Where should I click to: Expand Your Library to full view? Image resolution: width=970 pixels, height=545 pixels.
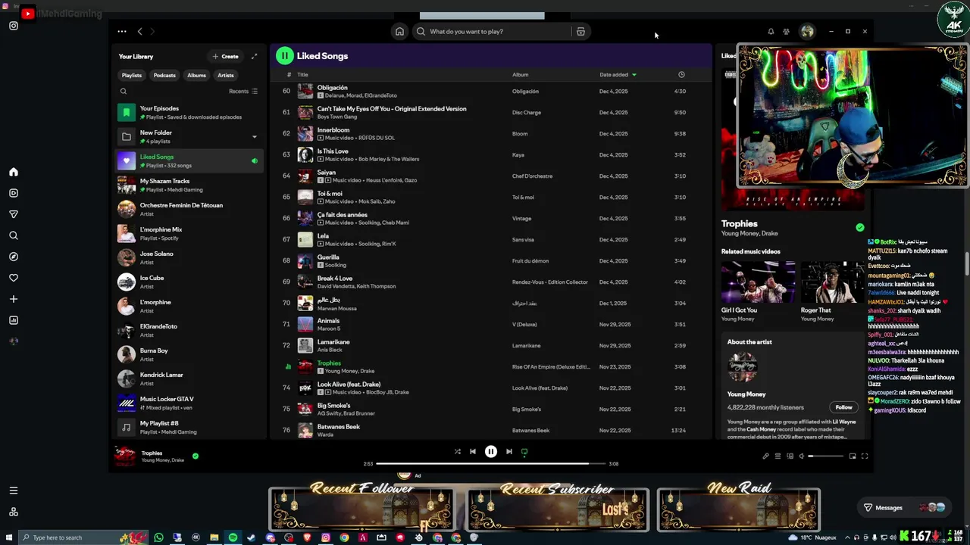click(254, 56)
